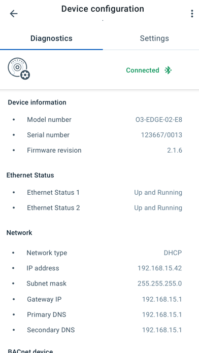Viewport: 199px width, 353px height.
Task: Tap the Connected status label
Action: point(143,70)
